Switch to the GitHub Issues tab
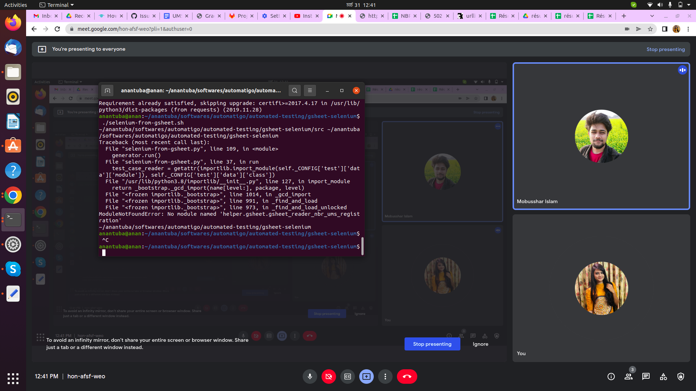The width and height of the screenshot is (696, 391). coord(144,16)
